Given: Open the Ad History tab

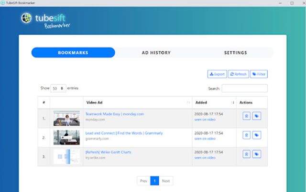Looking at the screenshot, I should tap(156, 53).
